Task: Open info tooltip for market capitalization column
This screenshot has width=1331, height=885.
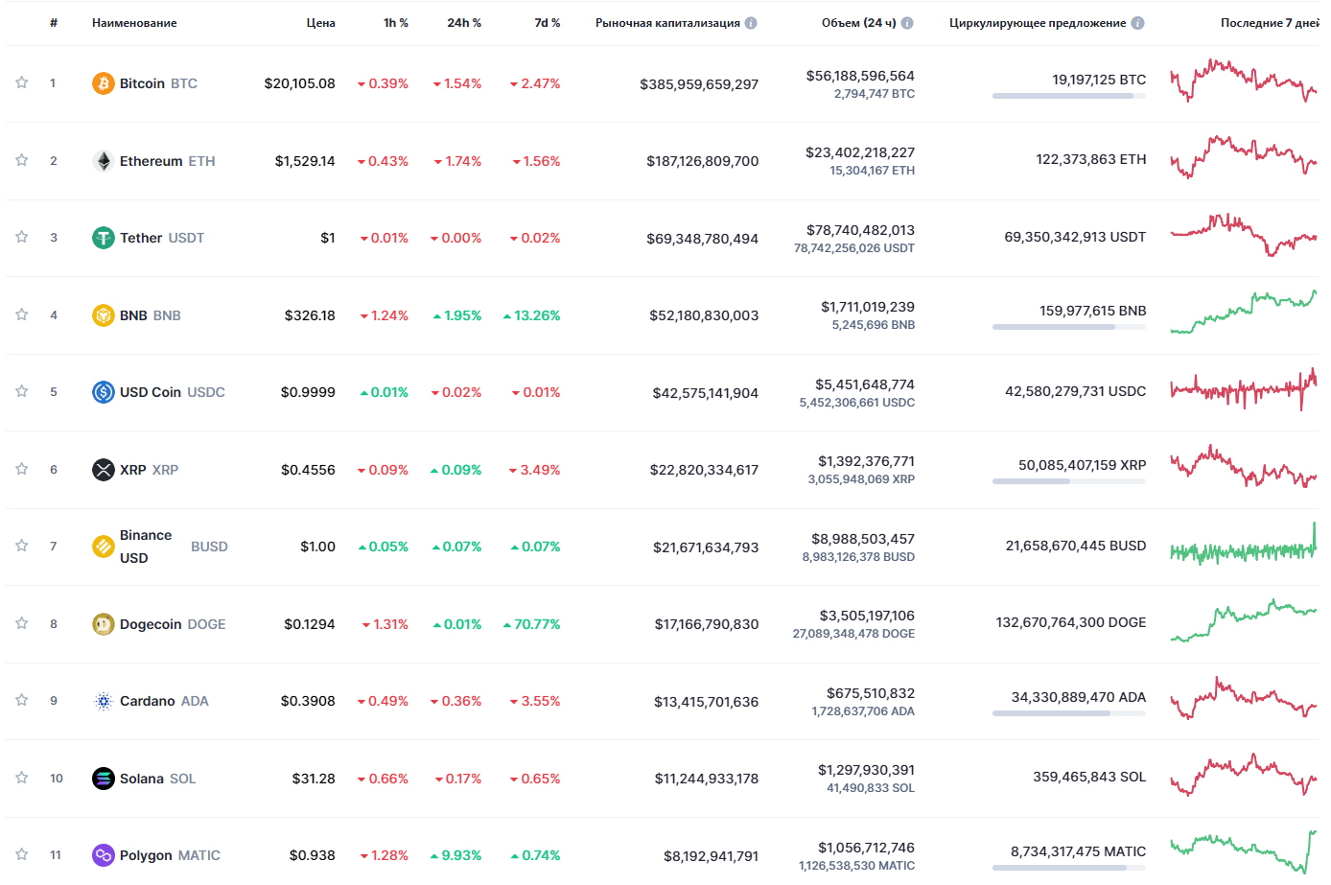Action: 751,23
